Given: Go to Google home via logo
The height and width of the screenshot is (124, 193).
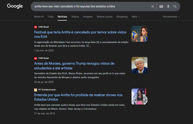Looking at the screenshot, I should [x=15, y=6].
